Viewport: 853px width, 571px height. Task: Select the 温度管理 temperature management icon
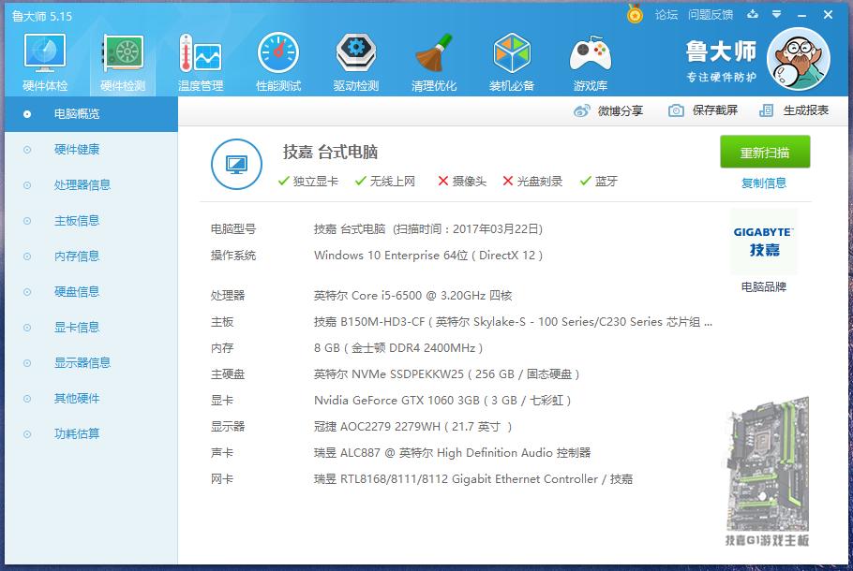click(200, 61)
